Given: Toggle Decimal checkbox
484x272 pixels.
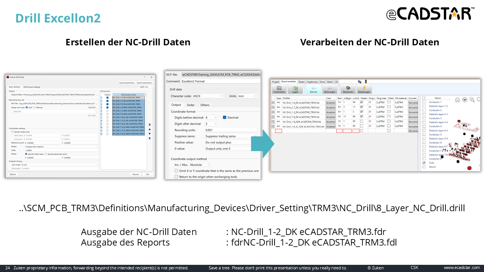Looking at the screenshot, I should point(225,117).
